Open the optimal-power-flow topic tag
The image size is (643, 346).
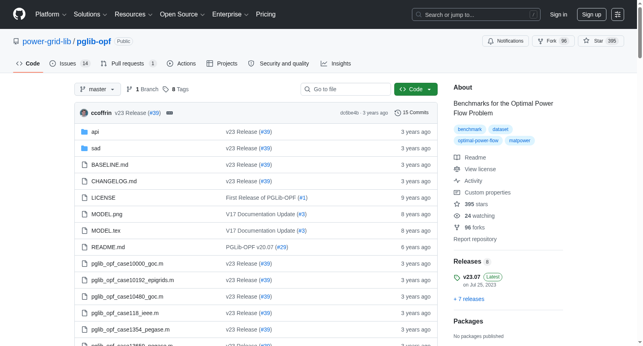point(478,141)
